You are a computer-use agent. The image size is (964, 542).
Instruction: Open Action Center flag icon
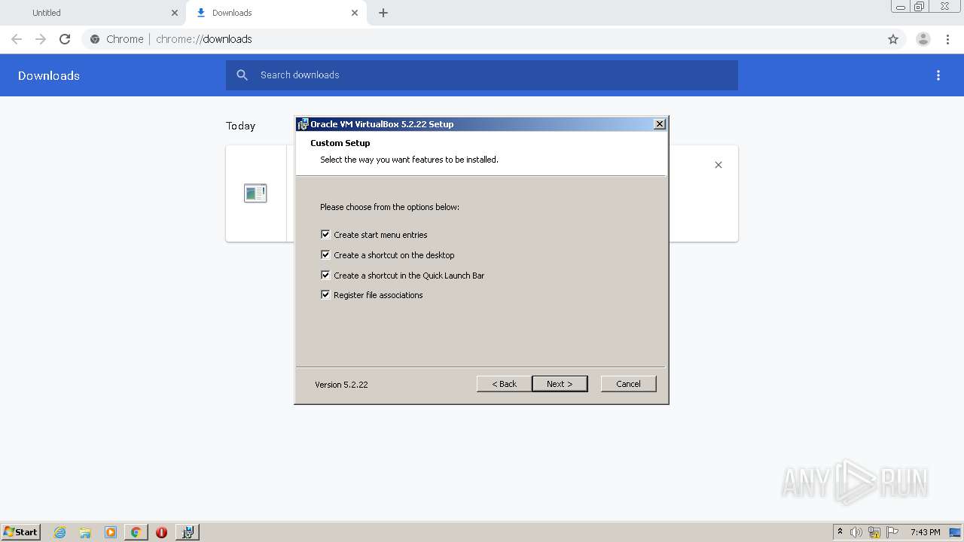pos(892,532)
